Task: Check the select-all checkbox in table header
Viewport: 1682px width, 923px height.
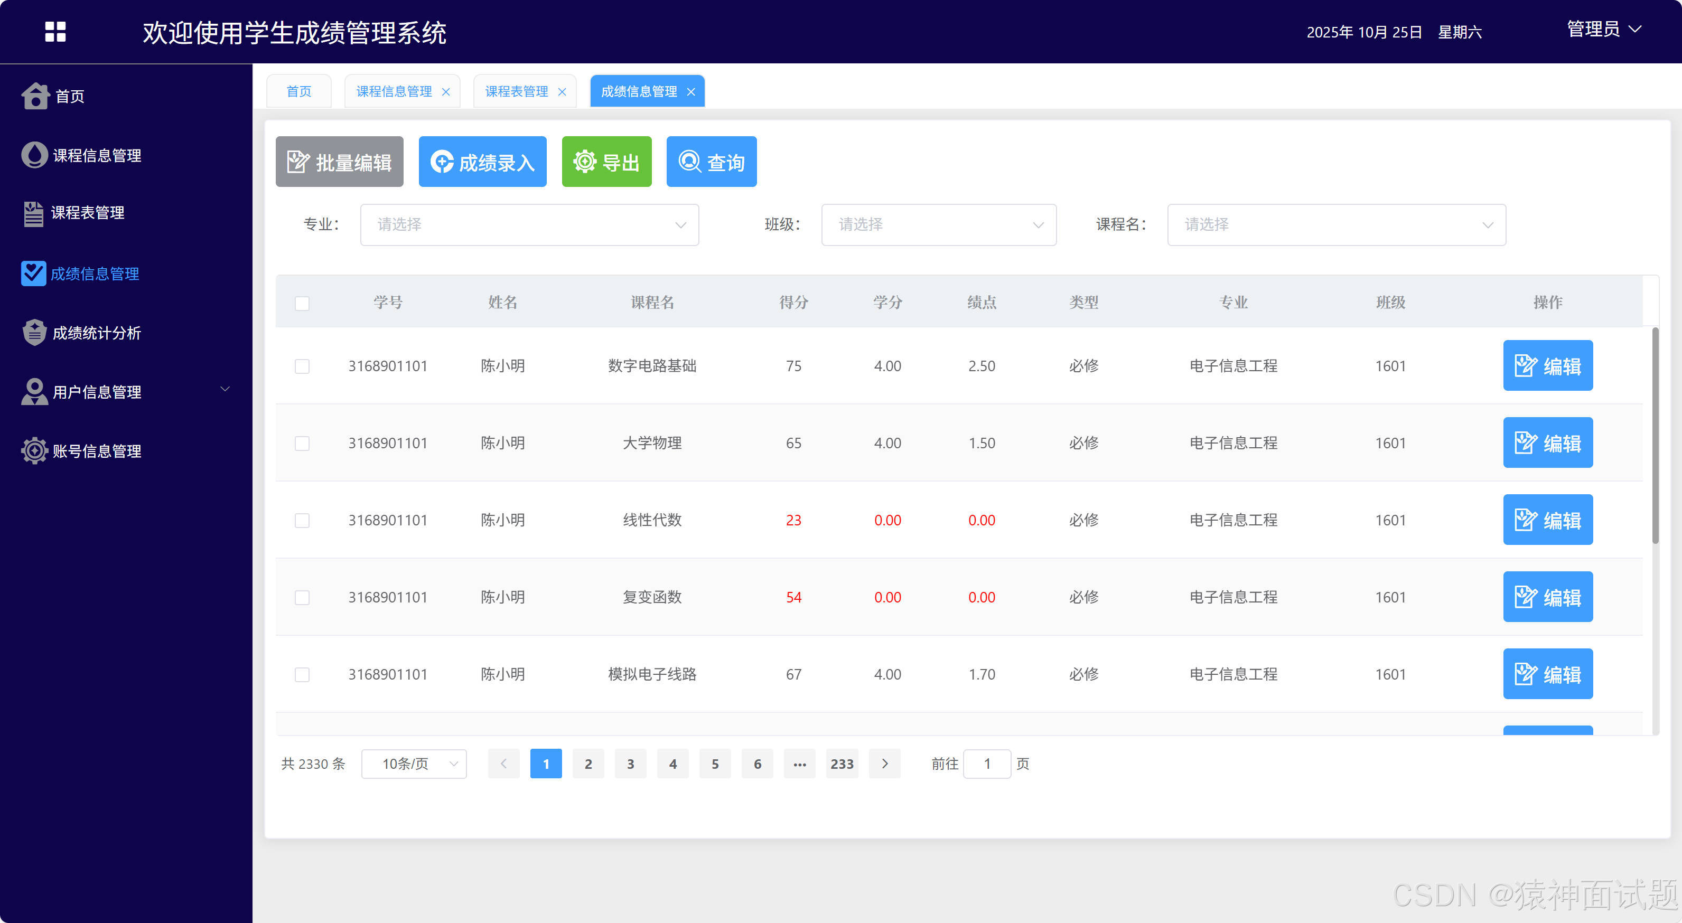Action: [302, 303]
